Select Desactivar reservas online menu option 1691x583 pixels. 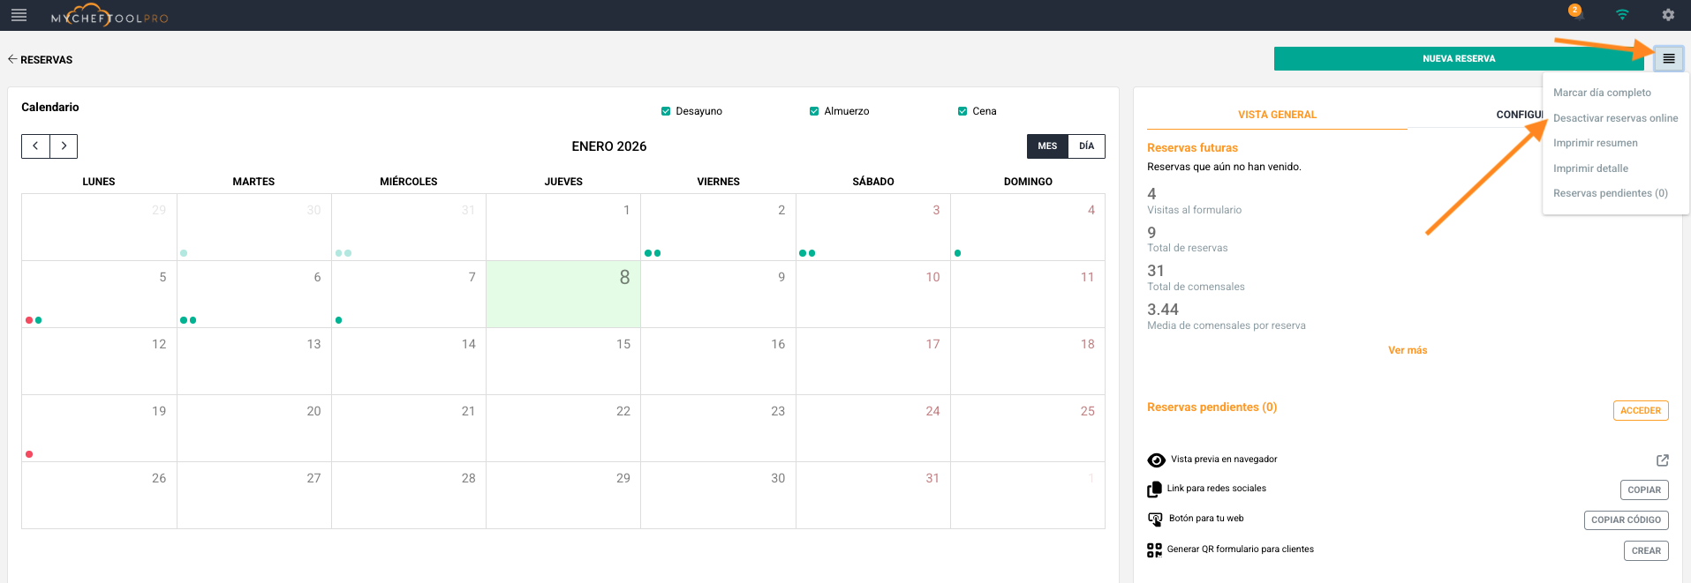pos(1615,118)
